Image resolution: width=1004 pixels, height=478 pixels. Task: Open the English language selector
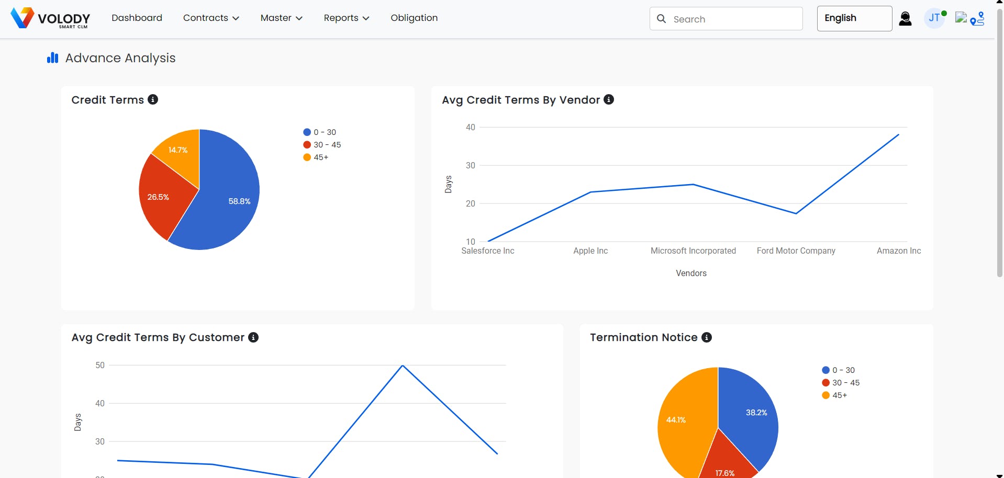point(853,18)
